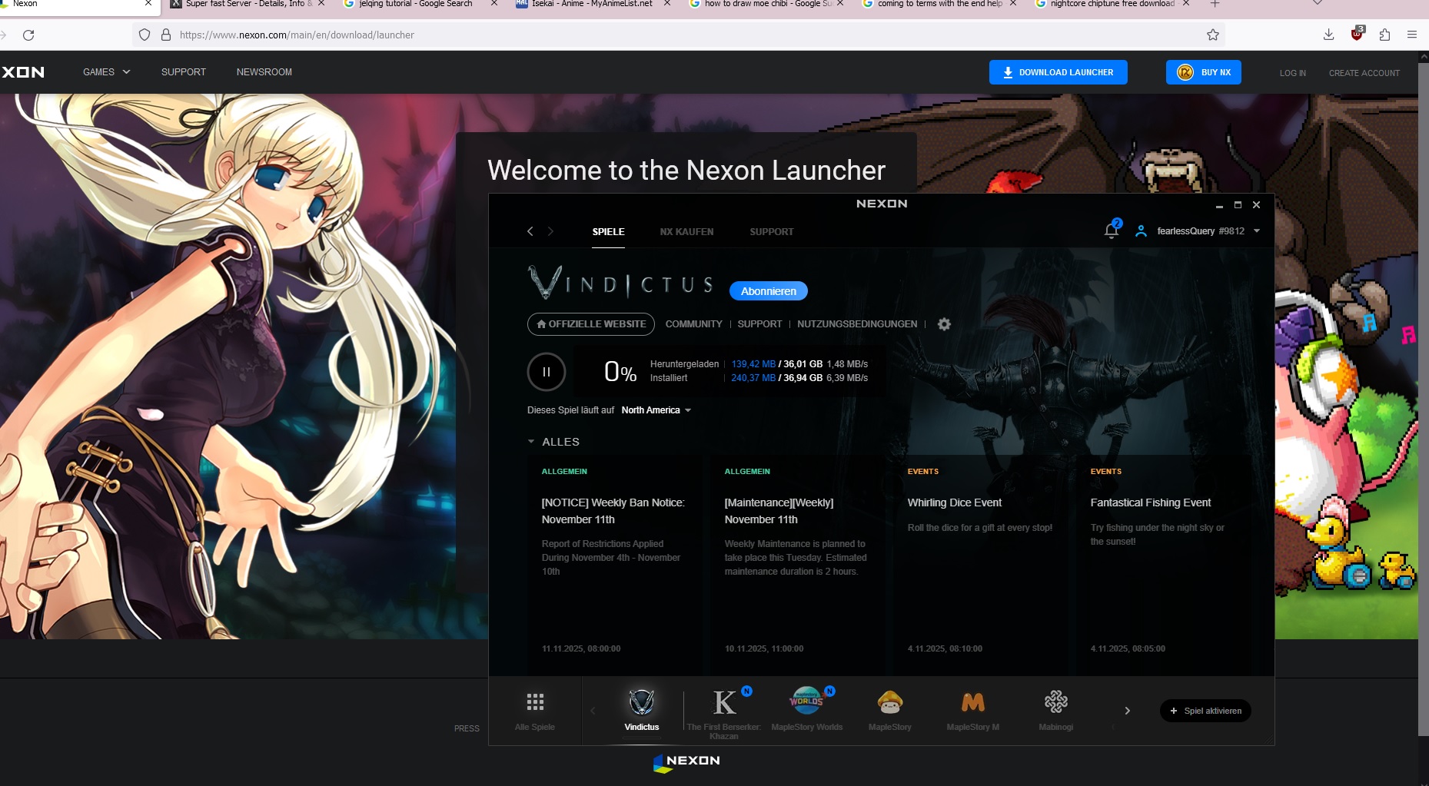Switch to the MyAnimeList Isekai browser tab
Screen dimensions: 1429x786
(x=591, y=5)
